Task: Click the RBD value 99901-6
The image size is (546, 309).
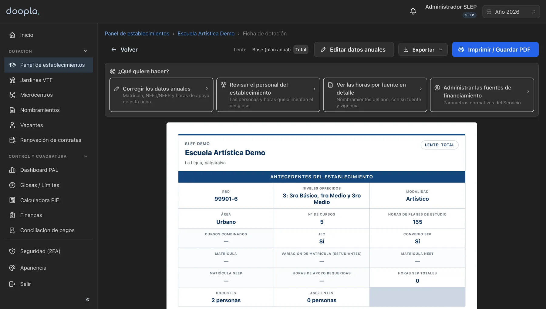Action: click(x=226, y=199)
